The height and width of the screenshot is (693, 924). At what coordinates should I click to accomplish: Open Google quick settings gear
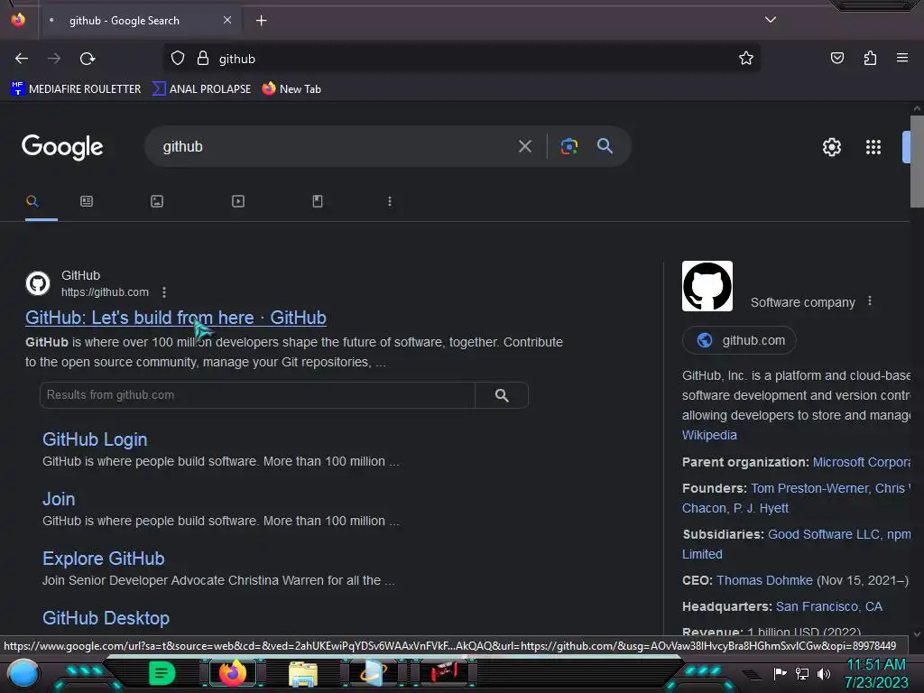[x=831, y=147]
